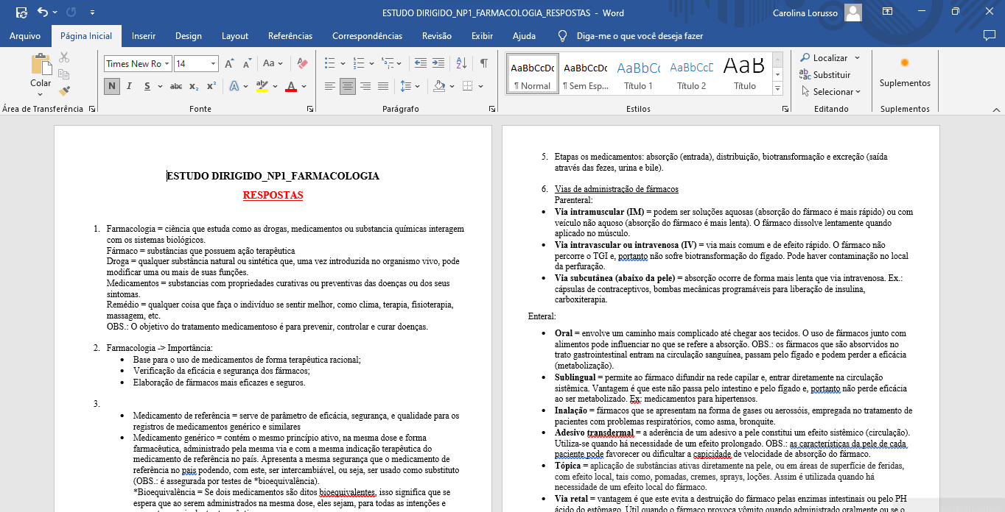Viewport: 1005px width, 512px height.
Task: Switch to the Layout tab
Action: [235, 36]
